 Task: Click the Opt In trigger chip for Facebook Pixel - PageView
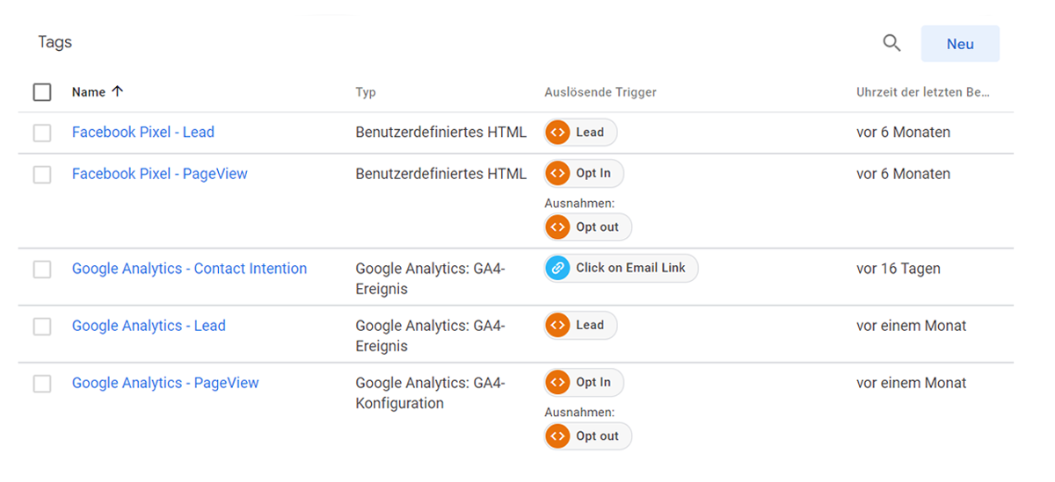point(584,174)
